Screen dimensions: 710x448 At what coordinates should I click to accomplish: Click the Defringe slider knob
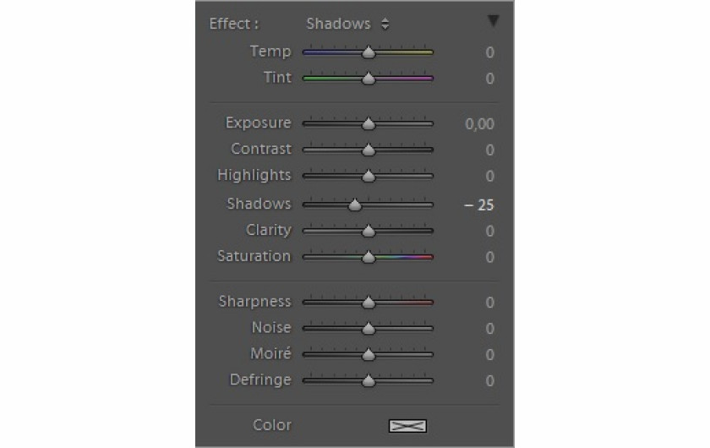pyautogui.click(x=369, y=381)
